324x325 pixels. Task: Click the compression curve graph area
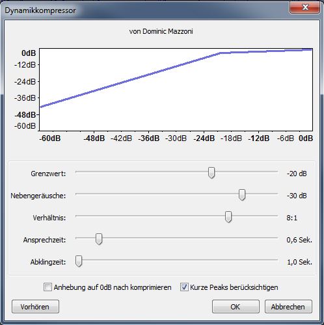176,90
